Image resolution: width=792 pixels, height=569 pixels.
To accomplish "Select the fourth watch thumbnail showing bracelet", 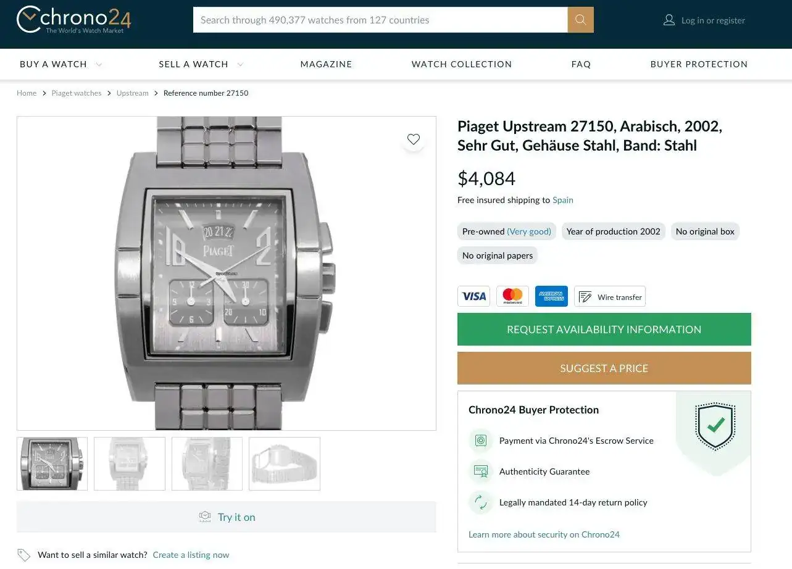I will (x=285, y=464).
